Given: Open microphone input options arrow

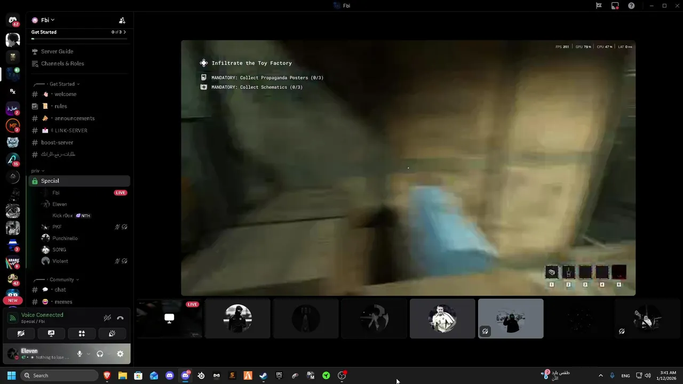Looking at the screenshot, I should 88,354.
